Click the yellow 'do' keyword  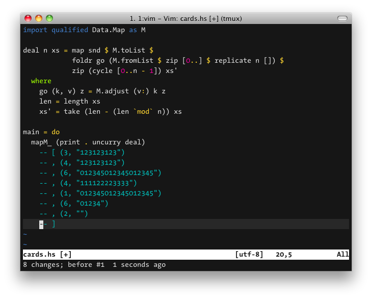point(56,132)
